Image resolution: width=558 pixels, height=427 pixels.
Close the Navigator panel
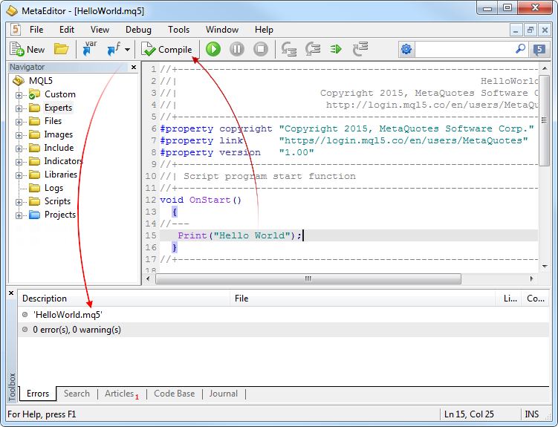pyautogui.click(x=134, y=67)
